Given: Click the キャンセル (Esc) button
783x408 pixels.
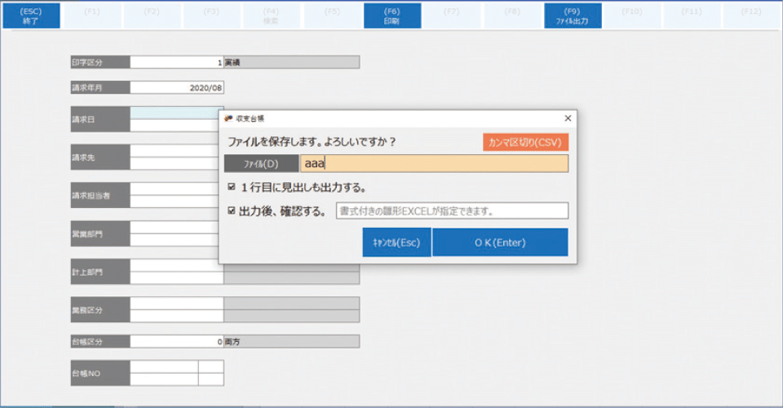Looking at the screenshot, I should (396, 242).
